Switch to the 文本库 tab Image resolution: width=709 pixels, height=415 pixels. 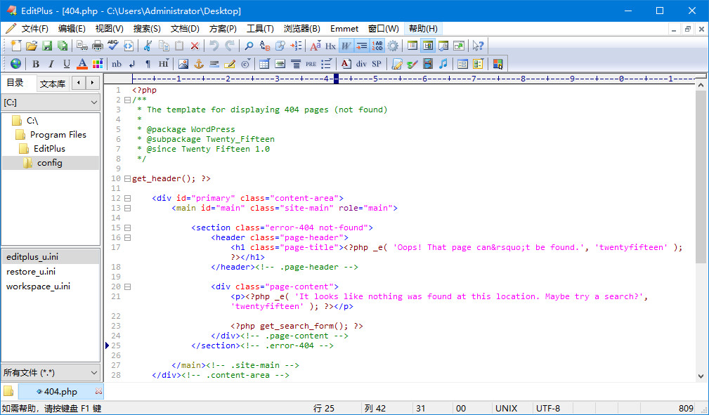tap(53, 84)
